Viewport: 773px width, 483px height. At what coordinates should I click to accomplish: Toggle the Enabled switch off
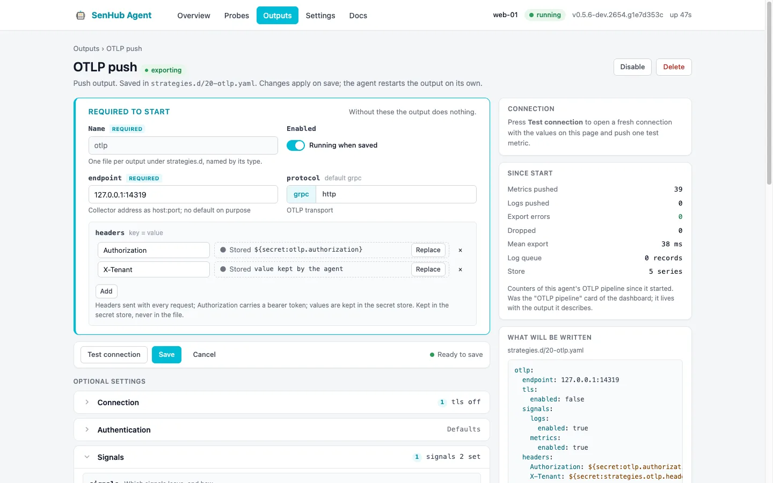click(296, 145)
